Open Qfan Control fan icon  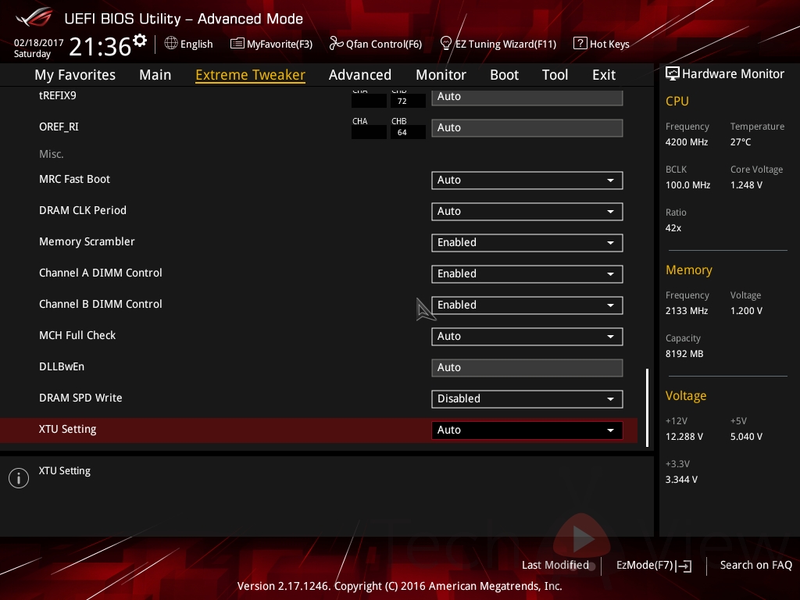pos(336,44)
